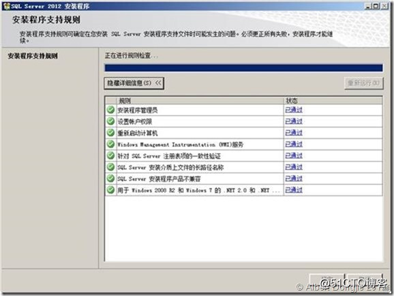Minimize the SQL Server 2012 安装程序 window
The image size is (394, 296).
click(368, 6)
